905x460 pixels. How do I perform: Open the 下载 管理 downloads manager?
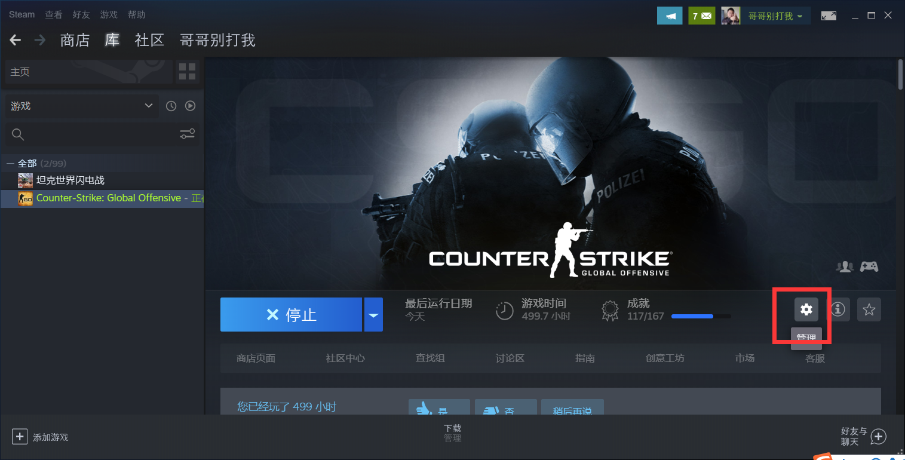coord(452,433)
